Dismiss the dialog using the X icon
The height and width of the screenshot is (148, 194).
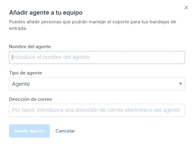coord(186,8)
